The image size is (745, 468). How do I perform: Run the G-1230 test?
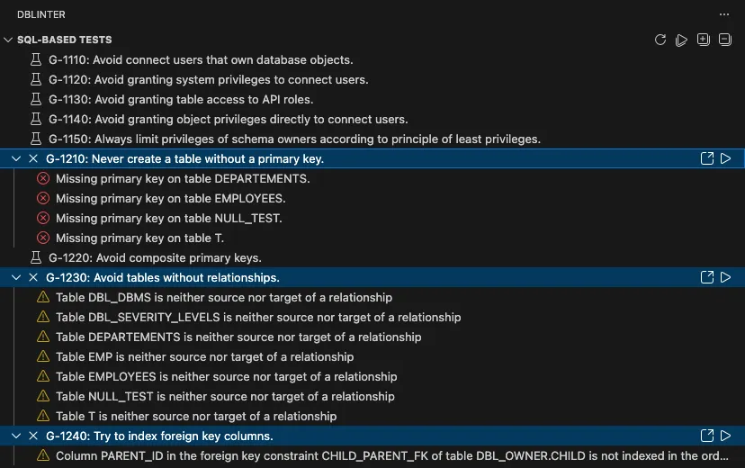[x=726, y=277]
